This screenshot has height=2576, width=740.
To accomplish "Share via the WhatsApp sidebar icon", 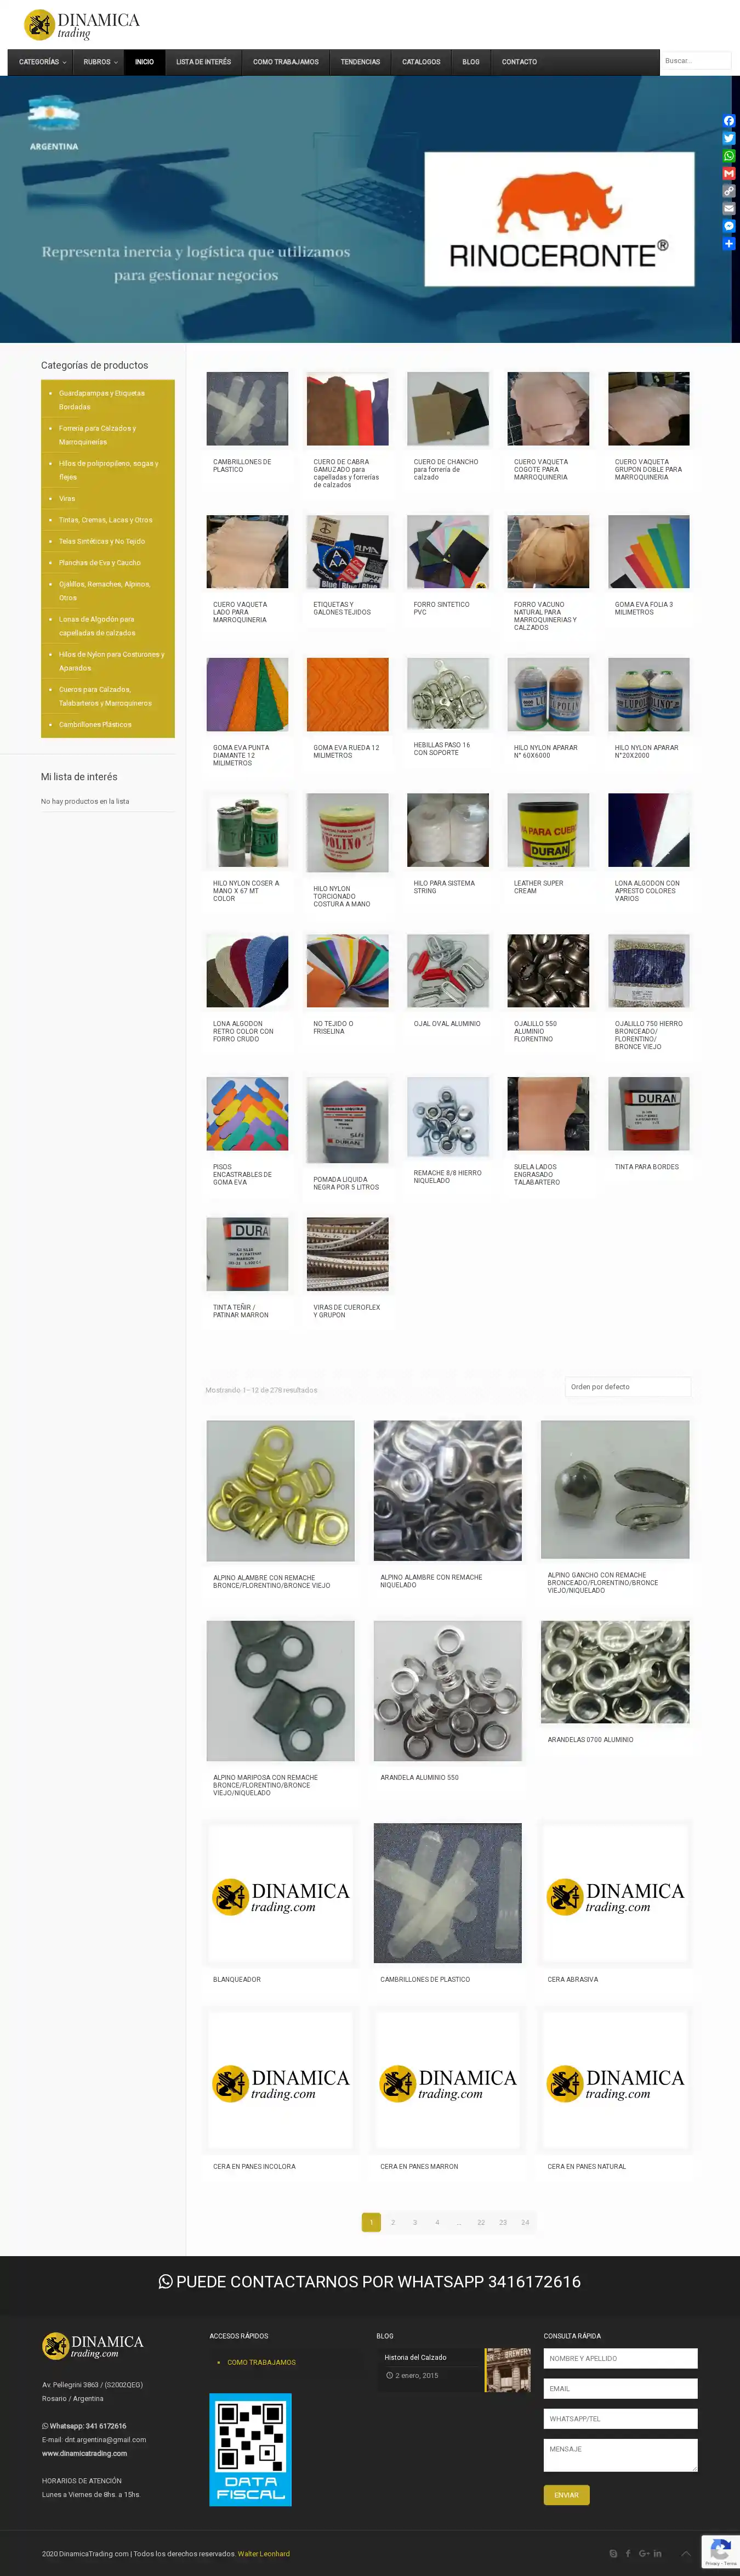I will point(729,156).
